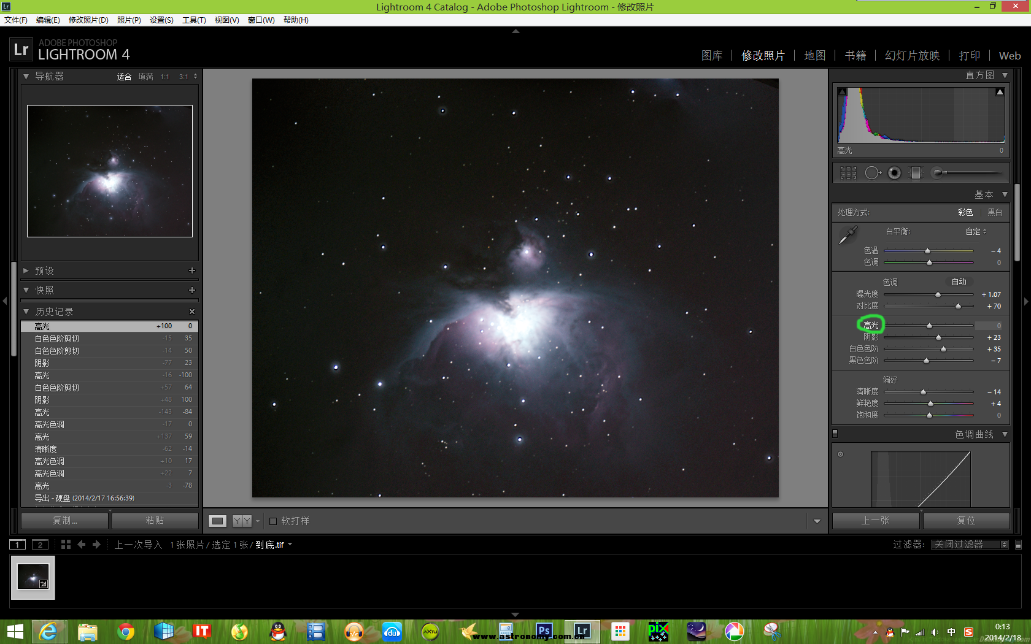
Task: Collapse the Histogram (直方图) panel
Action: tap(1005, 75)
